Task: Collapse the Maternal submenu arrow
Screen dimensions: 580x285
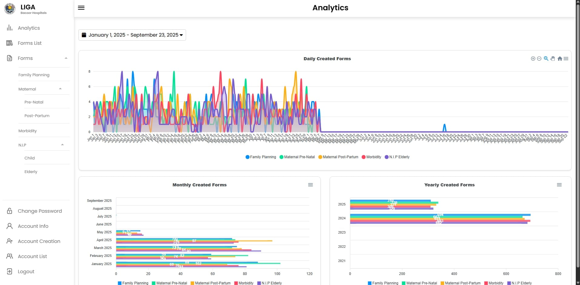Action: click(60, 89)
